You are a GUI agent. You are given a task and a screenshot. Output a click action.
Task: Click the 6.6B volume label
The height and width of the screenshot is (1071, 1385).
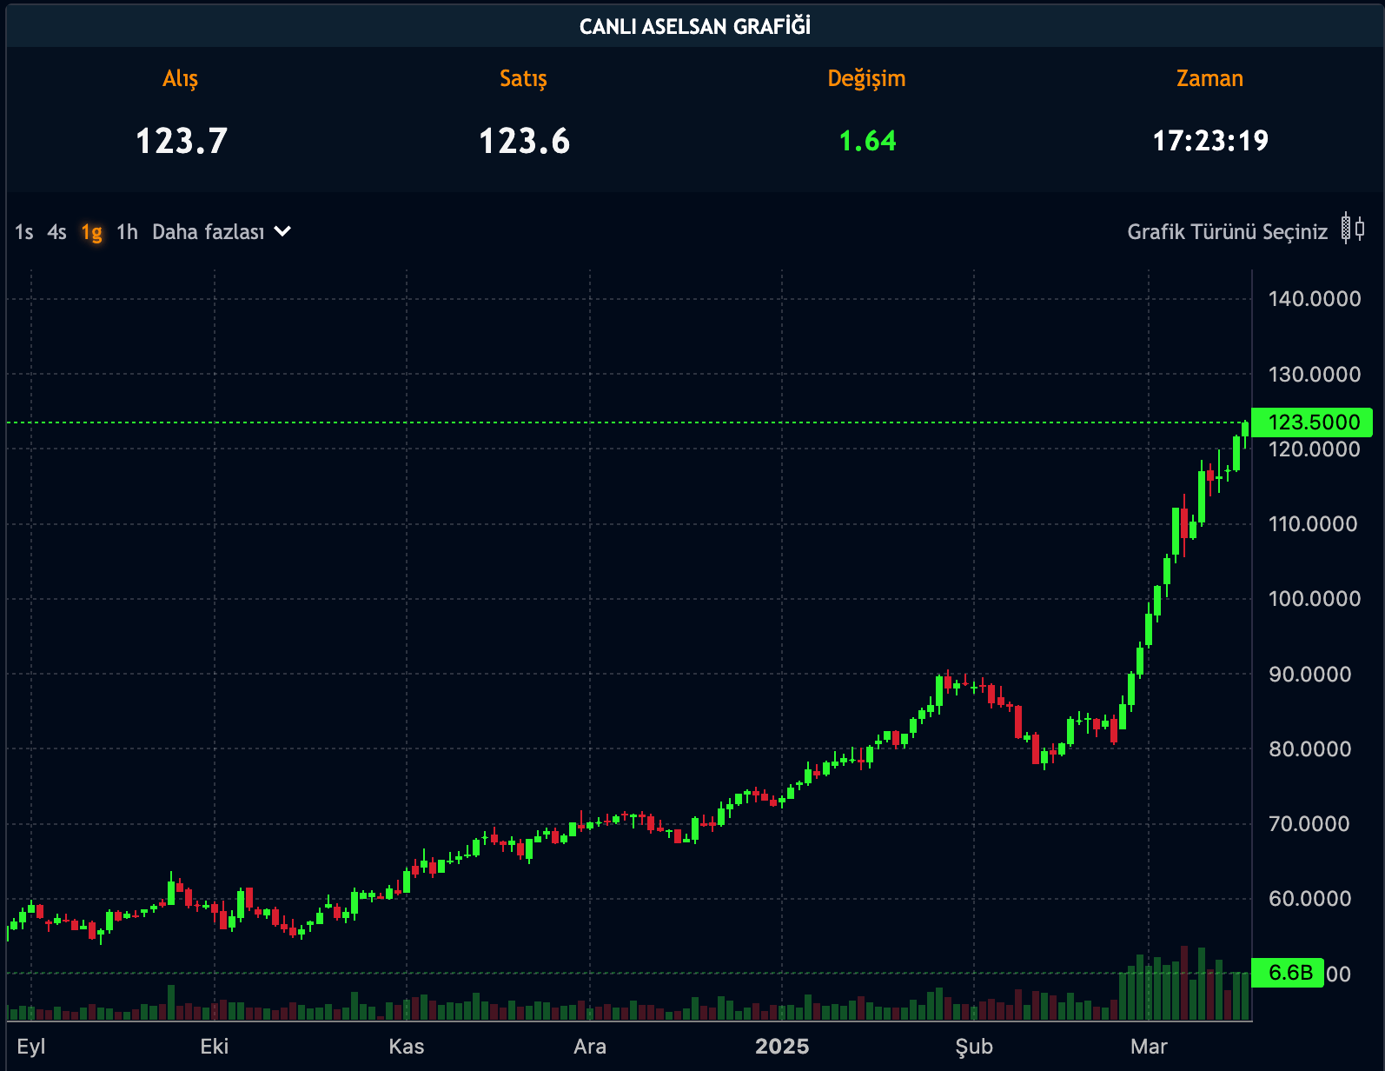pos(1289,973)
